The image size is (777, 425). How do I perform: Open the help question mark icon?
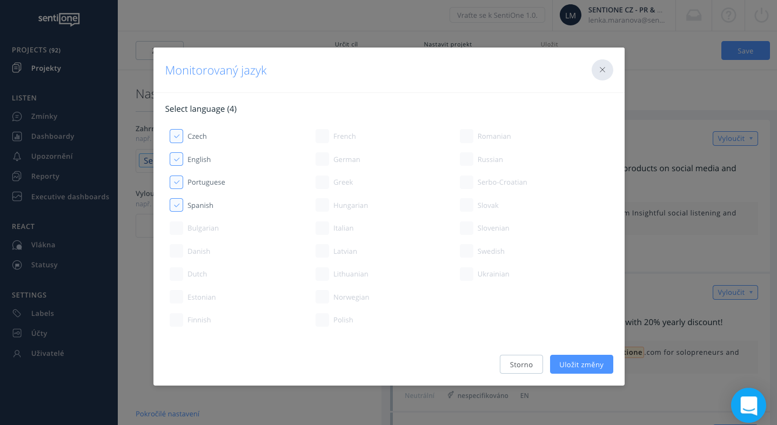click(x=728, y=15)
